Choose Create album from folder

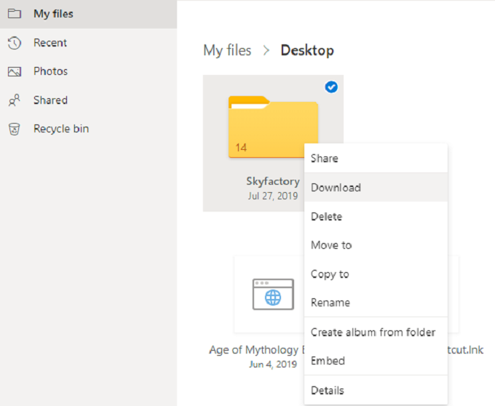click(x=376, y=333)
